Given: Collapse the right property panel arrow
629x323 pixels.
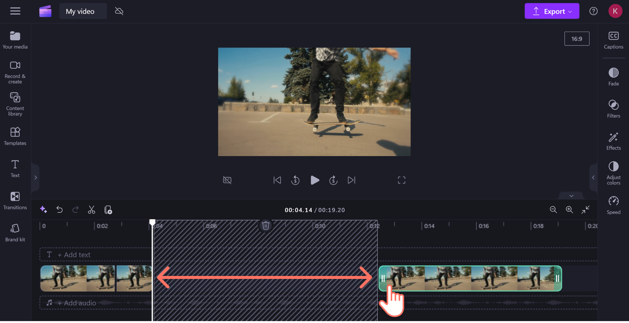Looking at the screenshot, I should 593,177.
